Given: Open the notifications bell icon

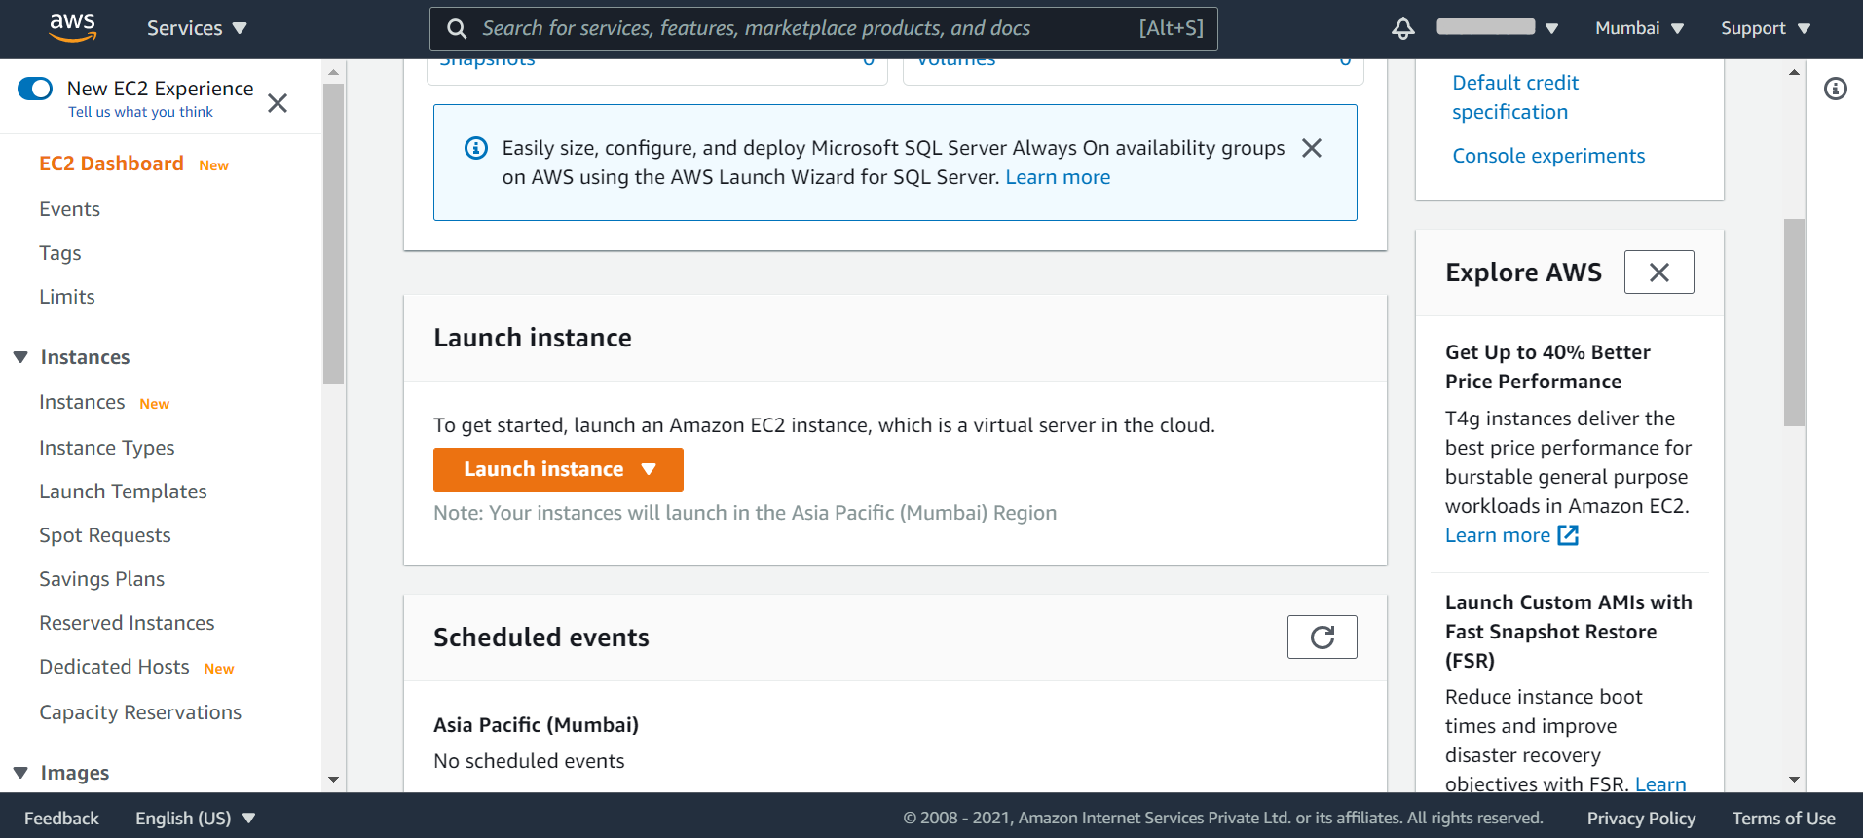Looking at the screenshot, I should tap(1402, 28).
